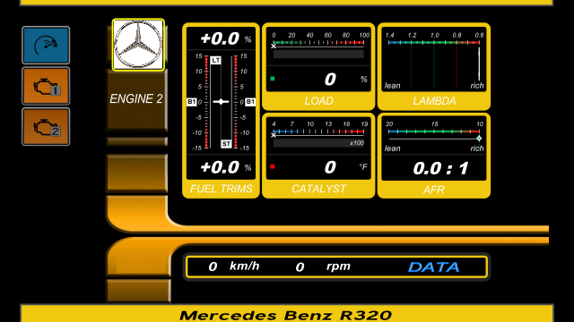Click the ST short-term trim label
The image size is (574, 322).
click(x=226, y=143)
